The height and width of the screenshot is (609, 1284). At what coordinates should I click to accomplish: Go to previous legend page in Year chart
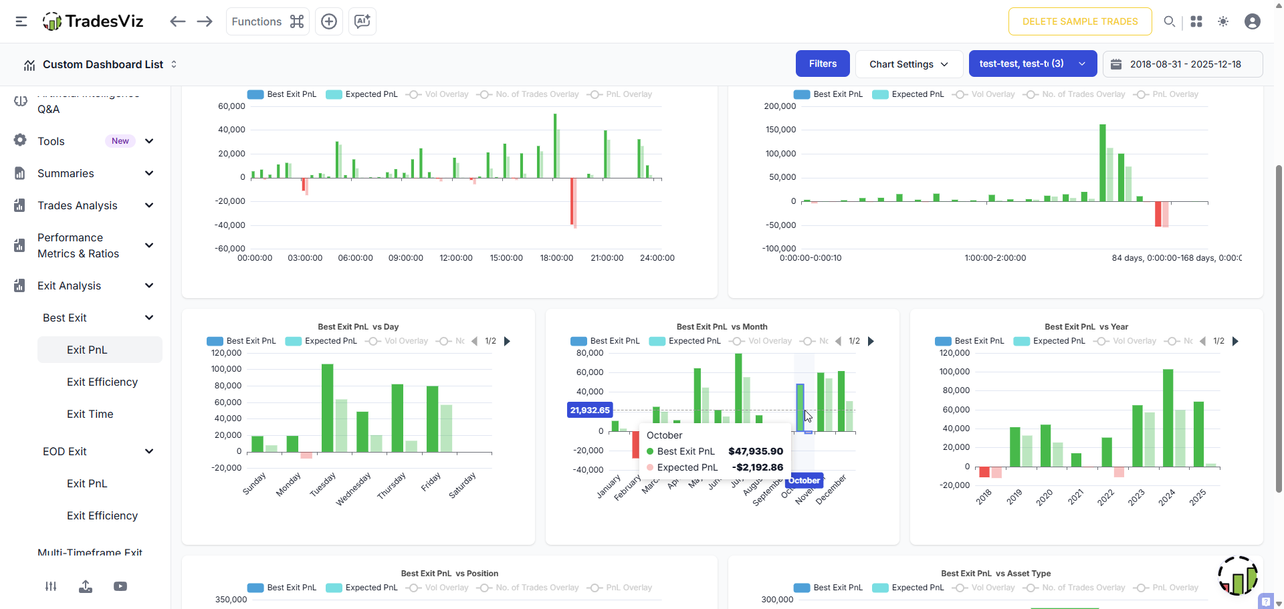tap(1202, 341)
